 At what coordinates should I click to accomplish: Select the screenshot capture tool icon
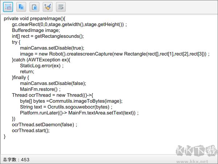point(8,7)
